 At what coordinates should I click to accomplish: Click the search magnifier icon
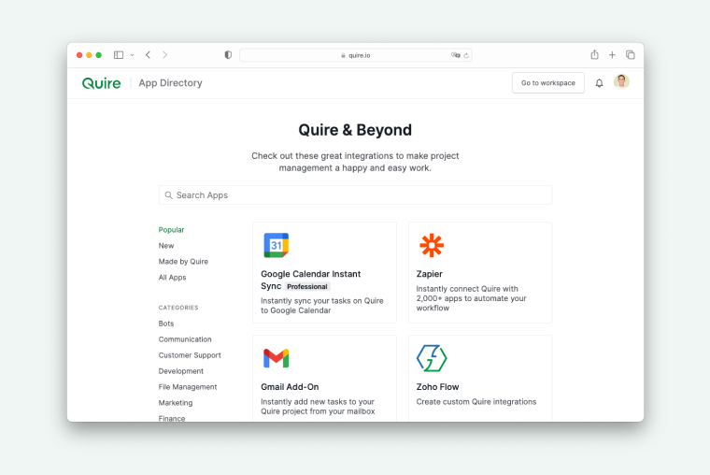(168, 194)
